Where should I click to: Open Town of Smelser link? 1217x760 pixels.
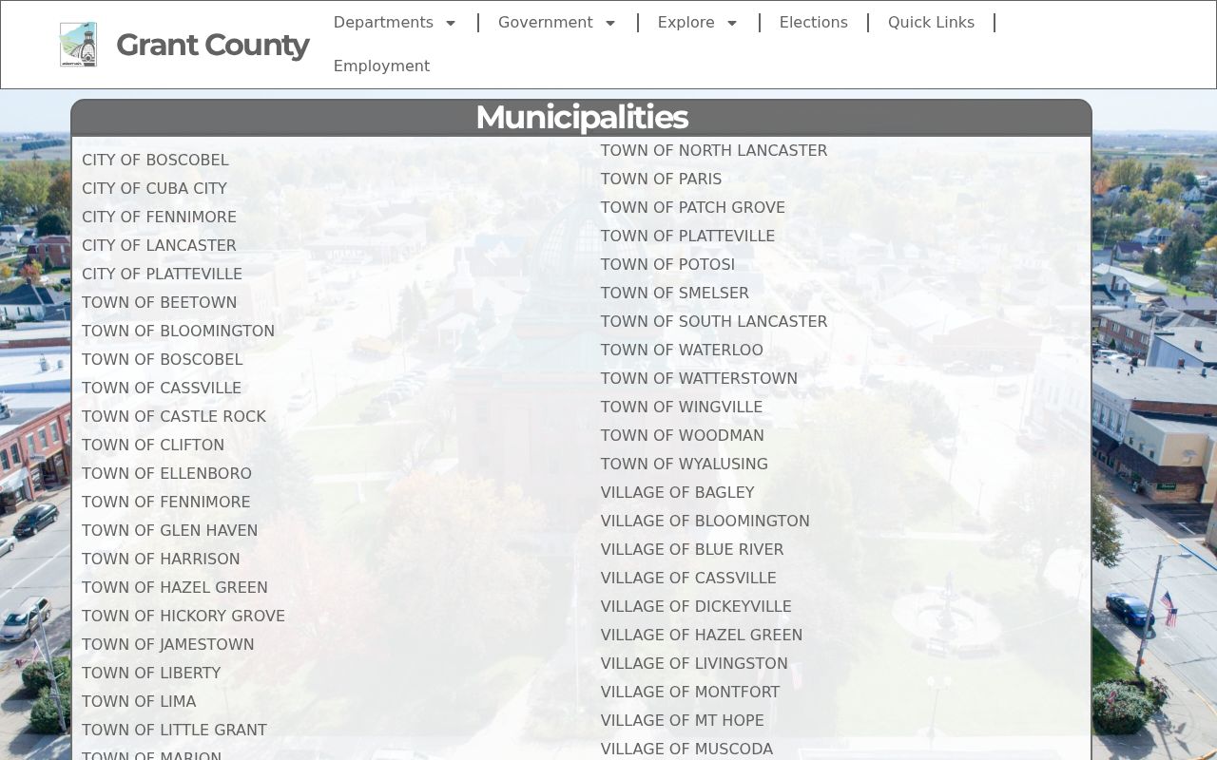[675, 293]
